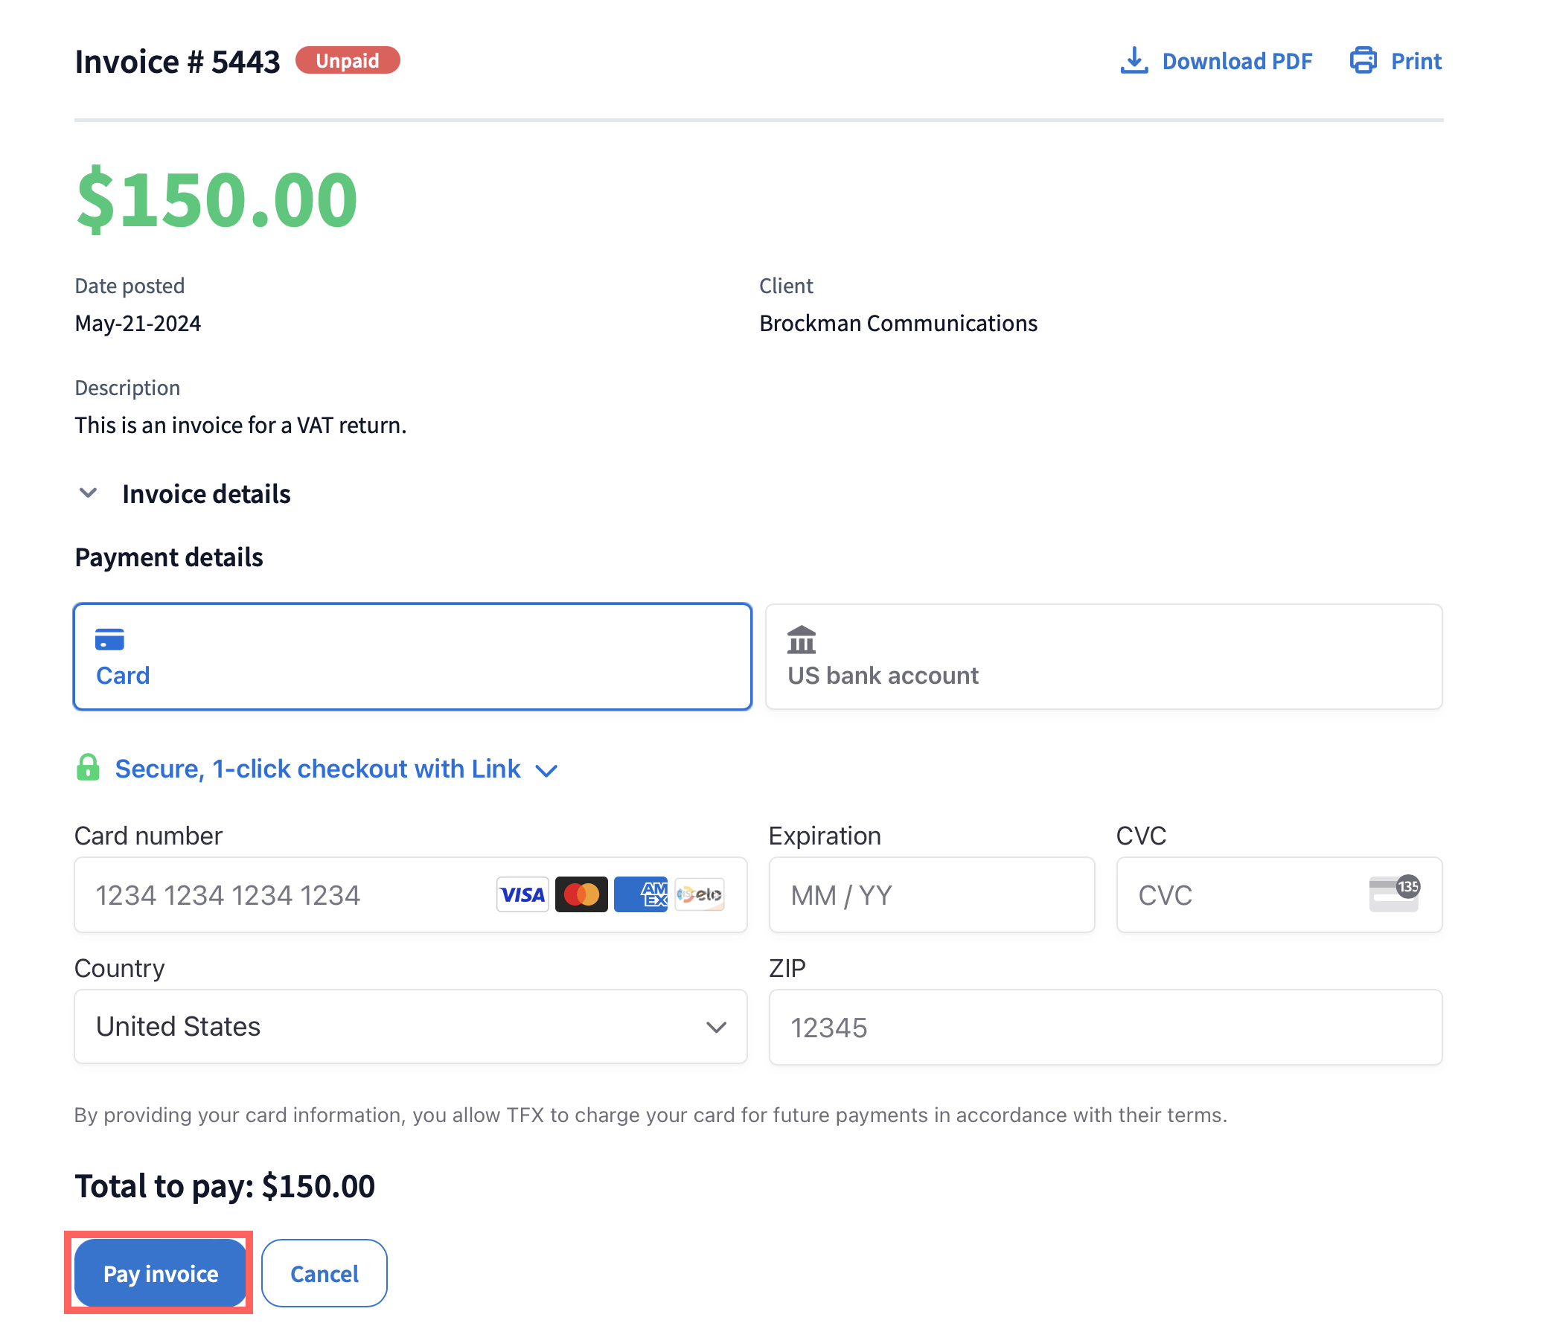The width and height of the screenshot is (1557, 1323).
Task: Focus the Card number field
Action: pyautogui.click(x=285, y=894)
